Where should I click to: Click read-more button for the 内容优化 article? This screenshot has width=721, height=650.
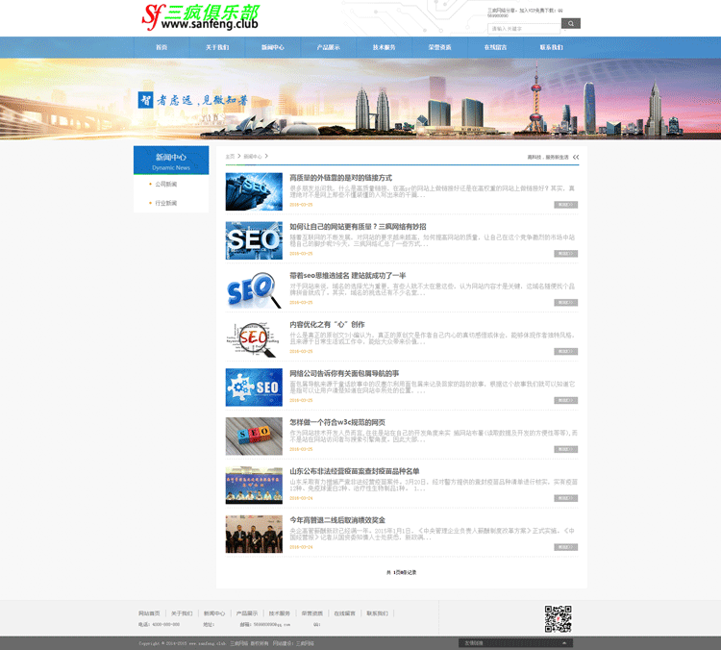click(x=565, y=352)
